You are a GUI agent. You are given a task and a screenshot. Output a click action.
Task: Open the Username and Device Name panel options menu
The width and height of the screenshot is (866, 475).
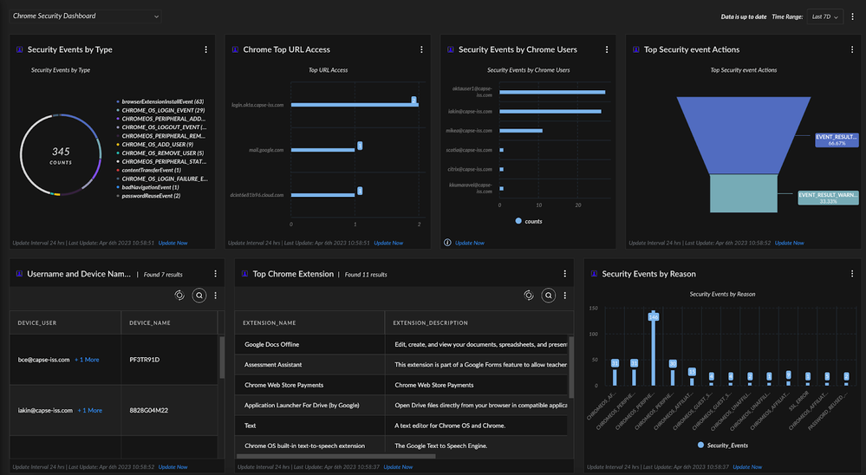[215, 274]
